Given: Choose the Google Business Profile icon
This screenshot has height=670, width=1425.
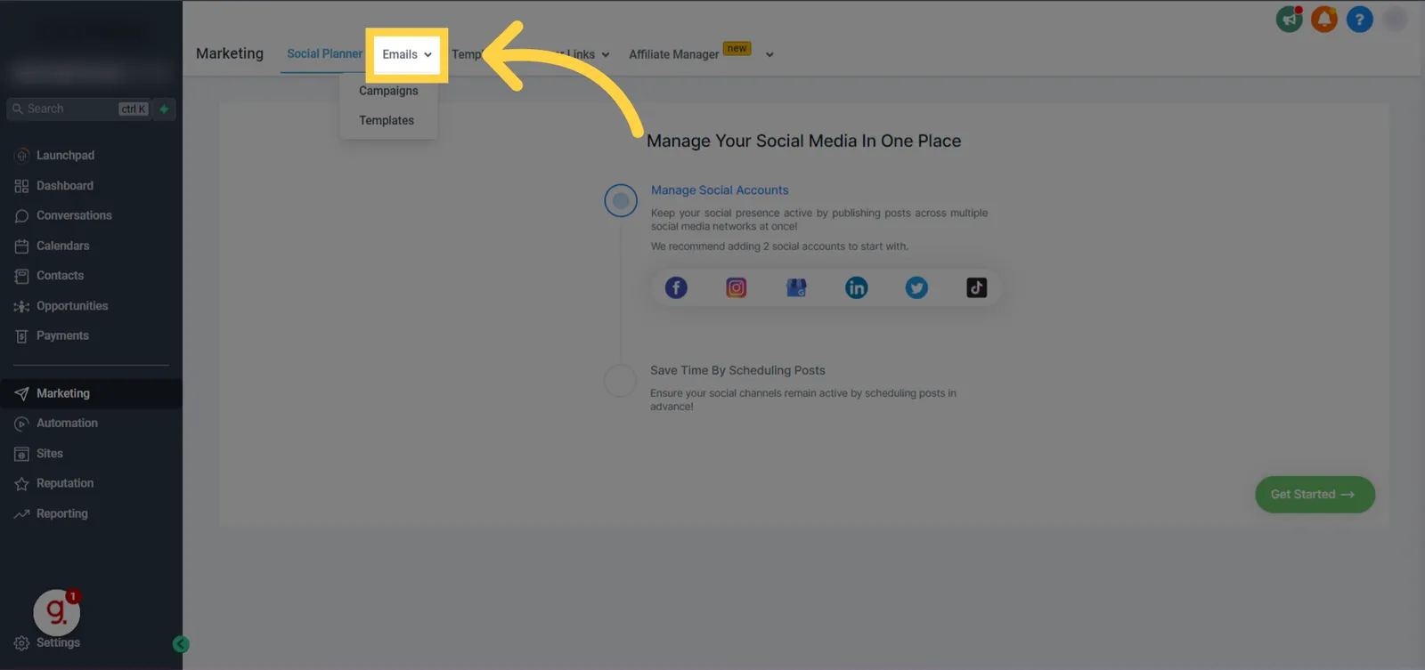Looking at the screenshot, I should (796, 287).
